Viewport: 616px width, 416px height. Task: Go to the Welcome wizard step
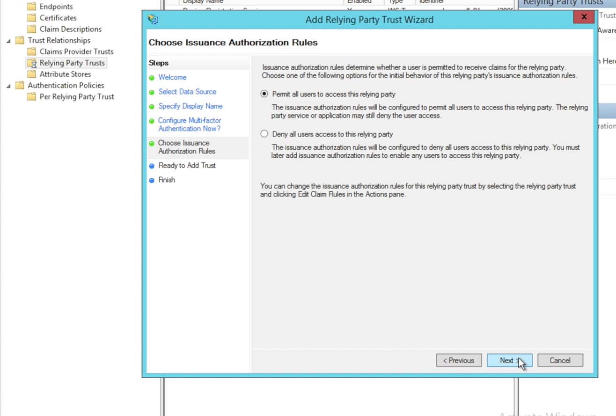click(x=172, y=77)
